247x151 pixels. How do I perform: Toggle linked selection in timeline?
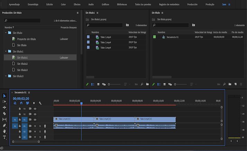pyautogui.click(x=28, y=103)
